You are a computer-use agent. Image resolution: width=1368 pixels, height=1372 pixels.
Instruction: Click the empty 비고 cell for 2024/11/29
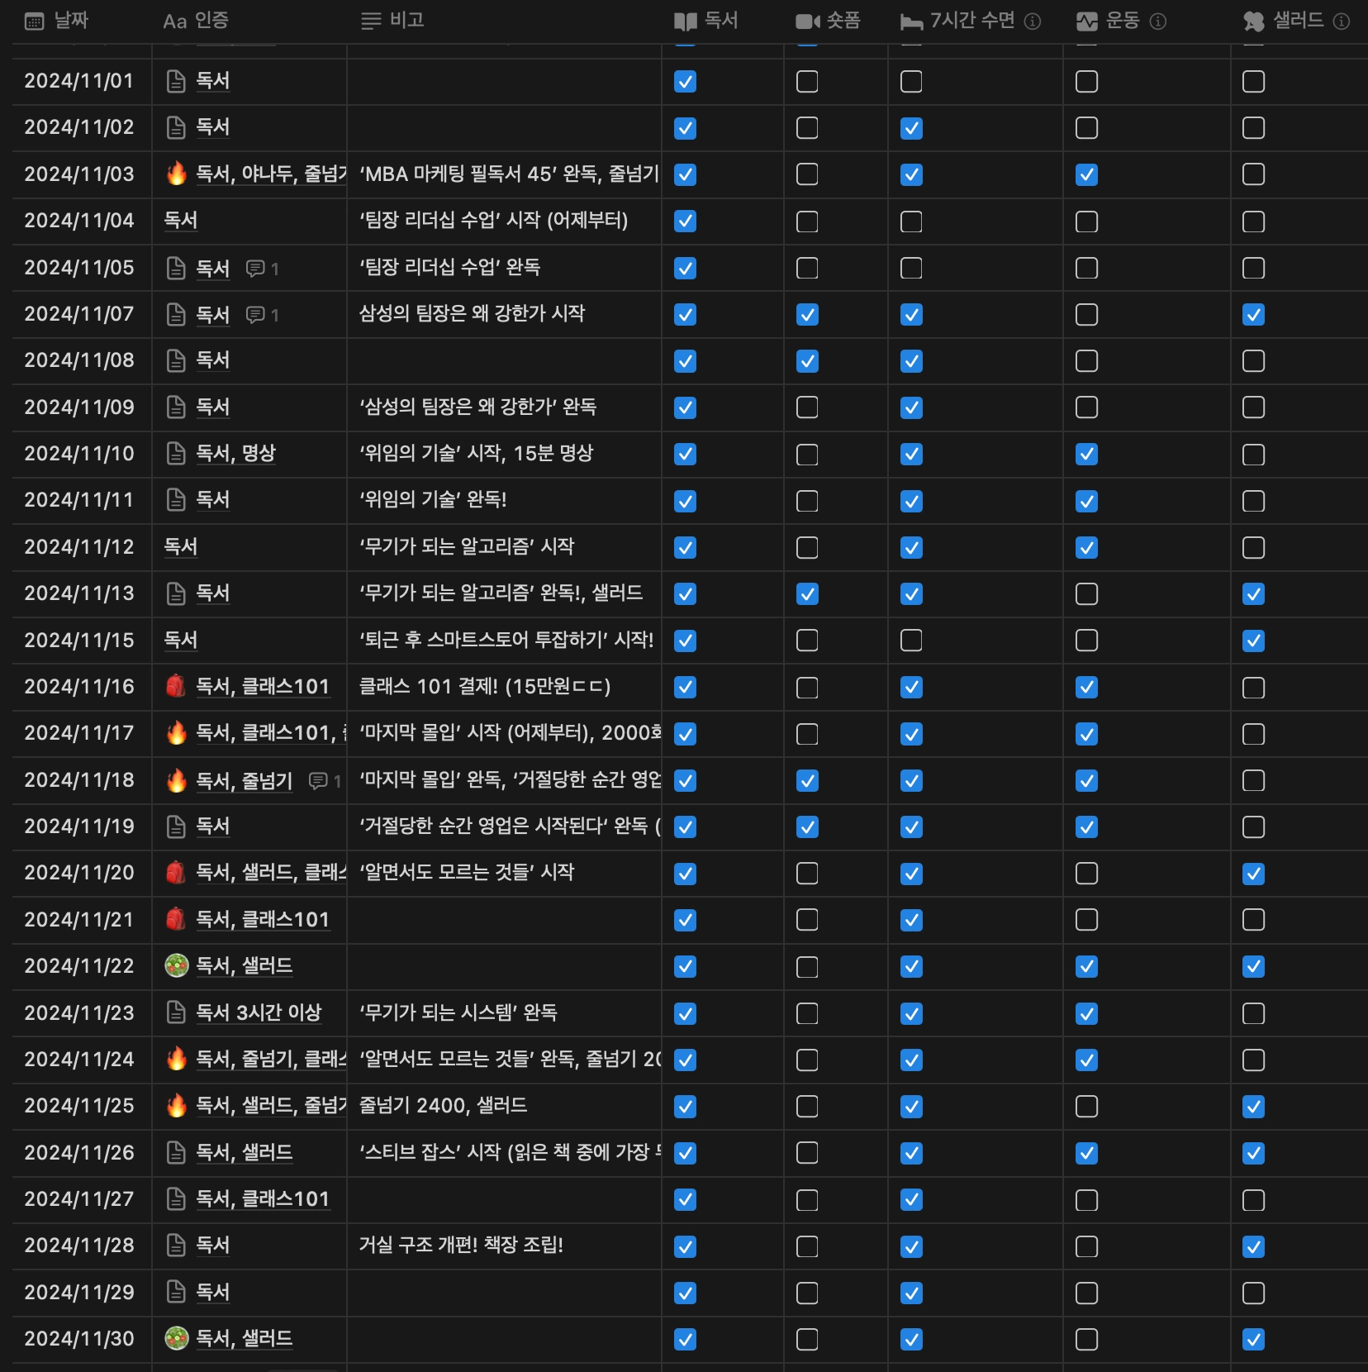click(504, 1293)
